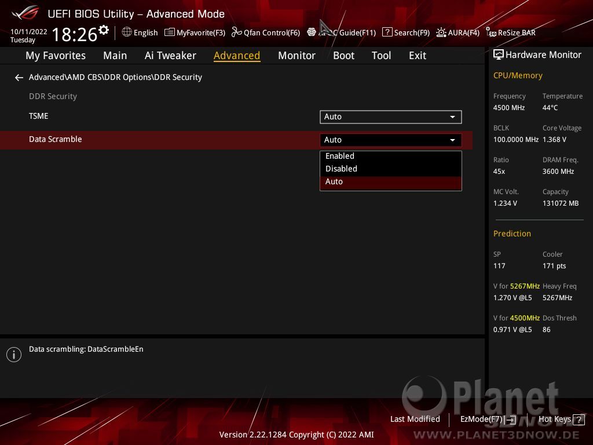Viewport: 593px width, 445px height.
Task: Click the Last Modified button
Action: click(415, 420)
